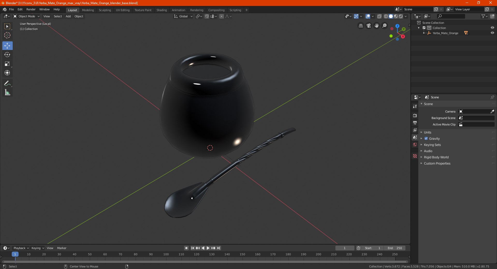Open the Object Mode dropdown
This screenshot has height=269, width=497.
click(26, 16)
